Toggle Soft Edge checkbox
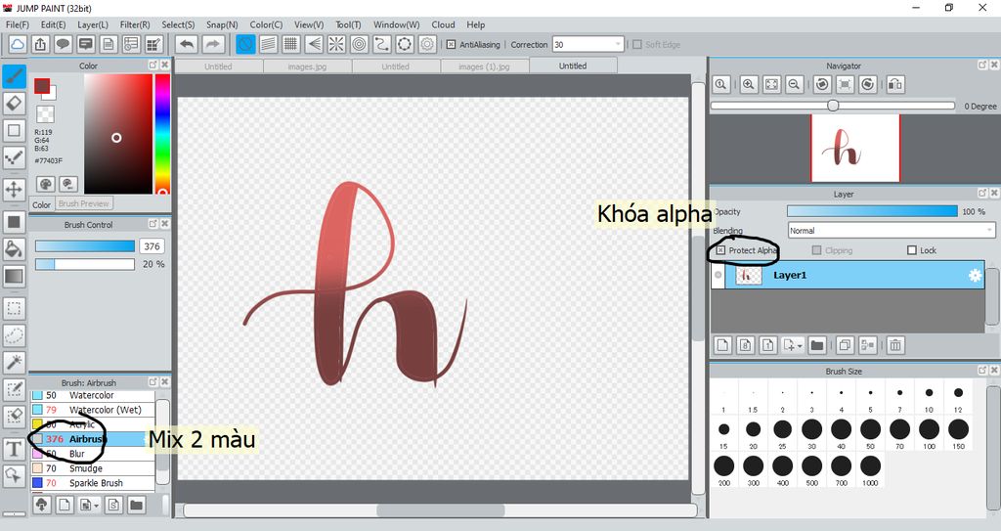The height and width of the screenshot is (531, 1001). point(636,45)
